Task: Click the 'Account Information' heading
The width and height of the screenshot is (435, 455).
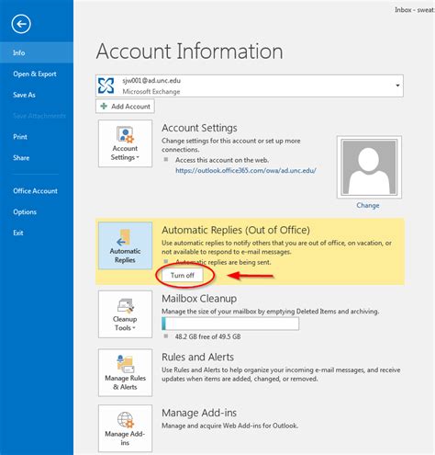Action: click(190, 51)
